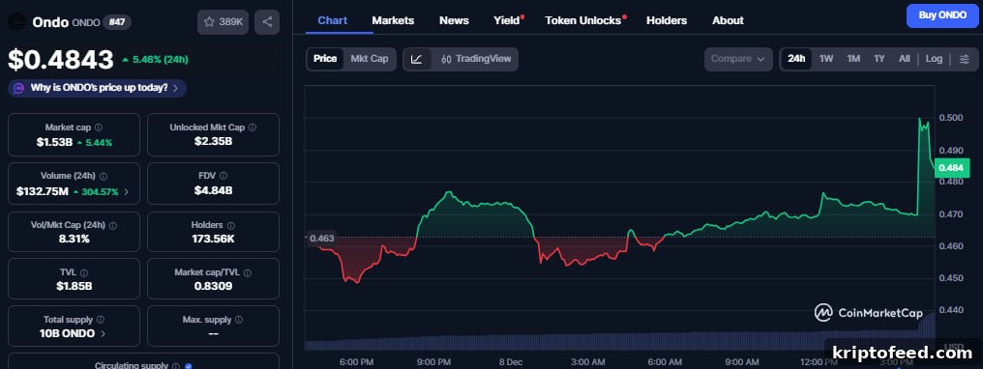Click the $132.75M volume value

pos(42,191)
